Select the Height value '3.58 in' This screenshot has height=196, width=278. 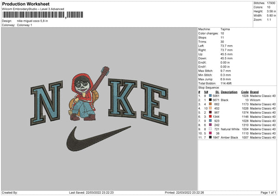[x=271, y=11]
